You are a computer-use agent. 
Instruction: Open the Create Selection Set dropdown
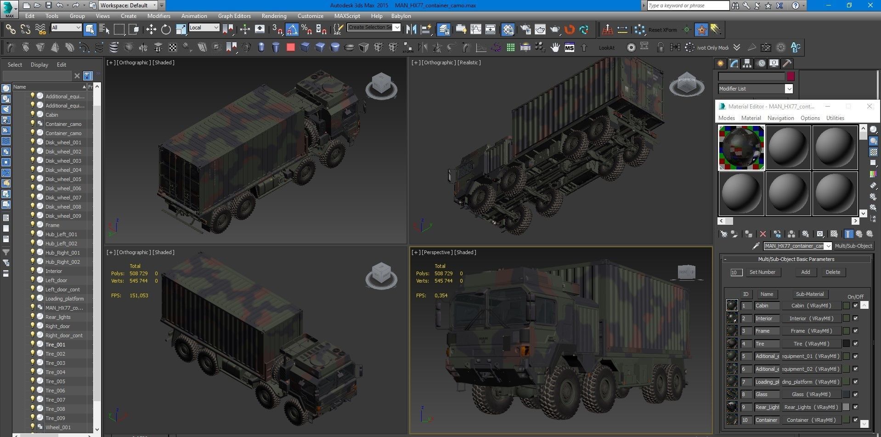coord(374,28)
